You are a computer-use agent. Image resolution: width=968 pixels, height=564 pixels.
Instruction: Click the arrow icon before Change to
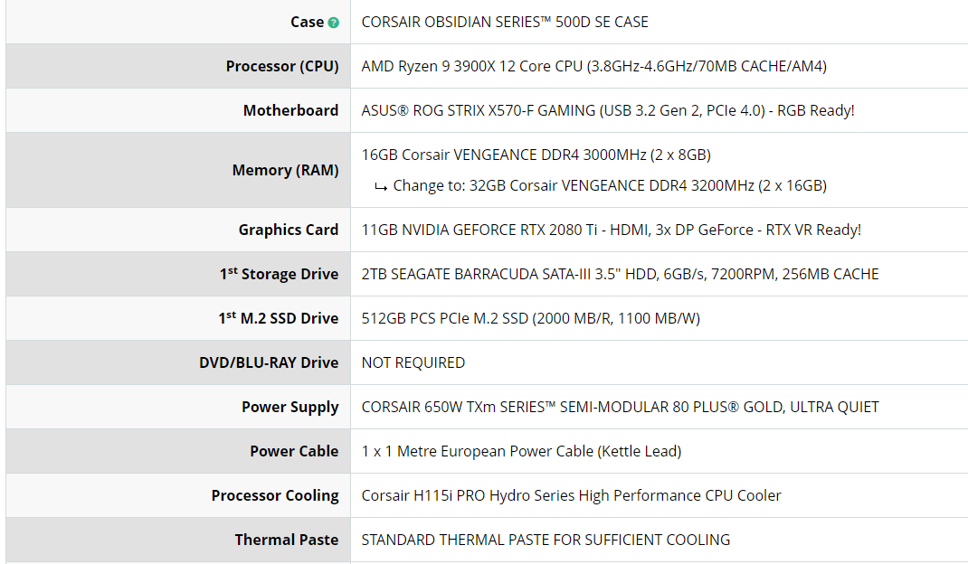coord(381,186)
